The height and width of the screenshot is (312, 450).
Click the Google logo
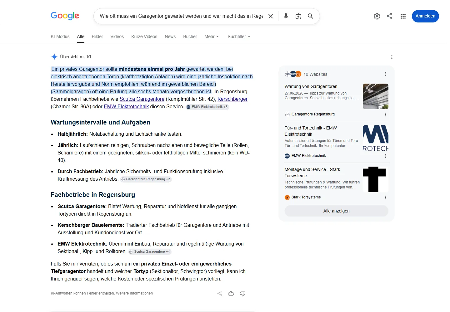[65, 16]
